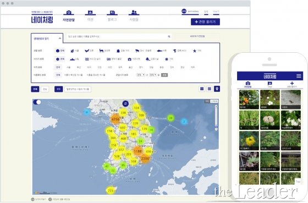
Task: Open the second month dropdown selector
Action: 153,75
